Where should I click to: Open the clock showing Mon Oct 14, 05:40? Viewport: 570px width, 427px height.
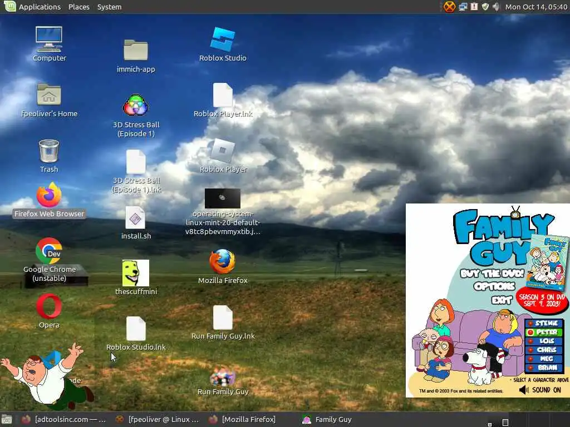(x=536, y=7)
